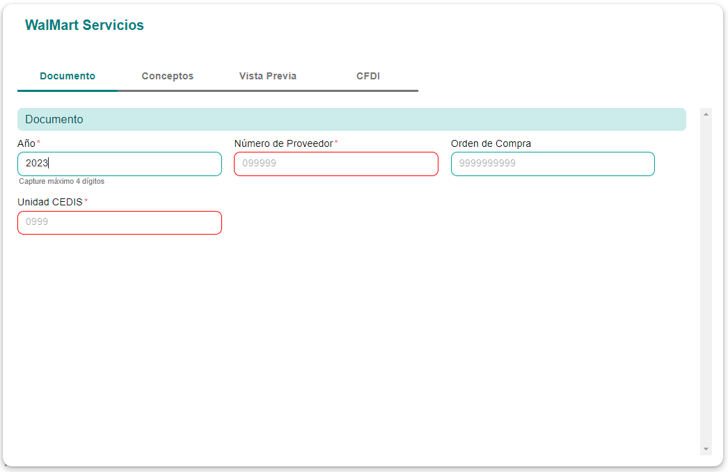Click the scrollbar up arrow
Viewport: 728px width, 472px height.
coord(706,113)
